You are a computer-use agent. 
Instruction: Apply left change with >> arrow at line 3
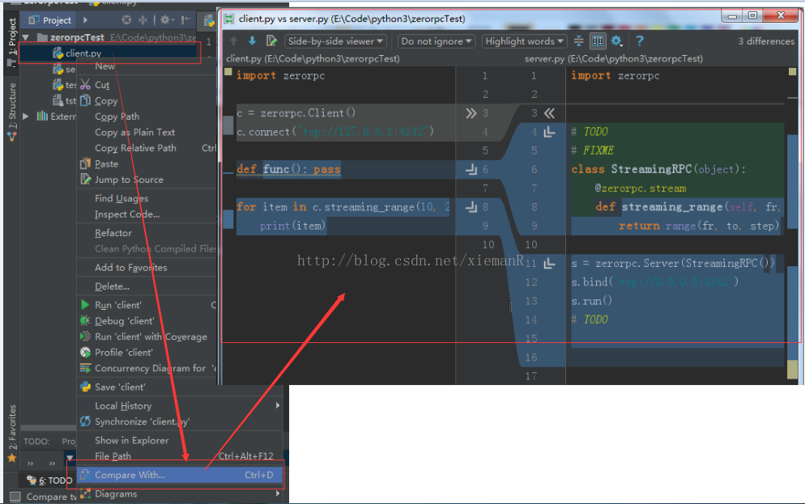[x=471, y=113]
